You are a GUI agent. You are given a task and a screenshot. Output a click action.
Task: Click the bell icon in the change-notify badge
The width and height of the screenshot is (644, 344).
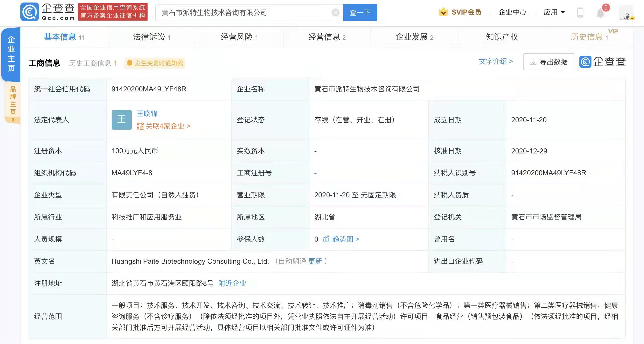pyautogui.click(x=129, y=63)
